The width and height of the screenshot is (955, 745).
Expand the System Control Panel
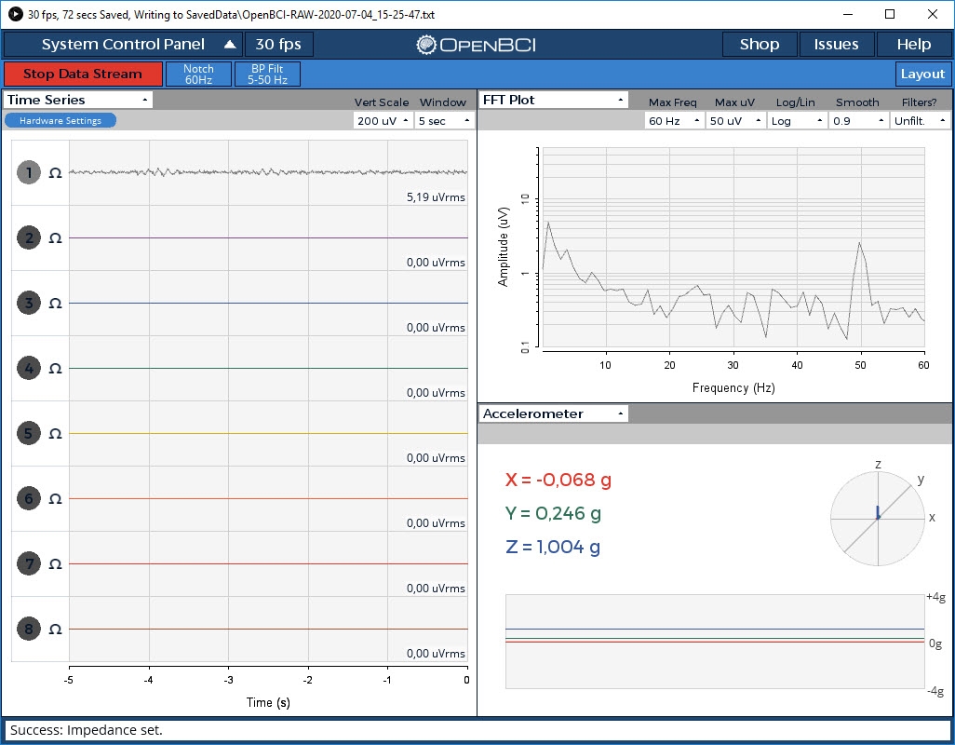click(x=124, y=45)
